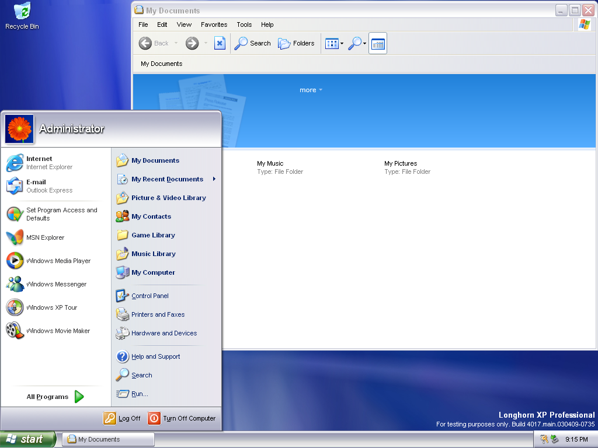This screenshot has width=598, height=448.
Task: Open the Tools menu
Action: [x=244, y=24]
